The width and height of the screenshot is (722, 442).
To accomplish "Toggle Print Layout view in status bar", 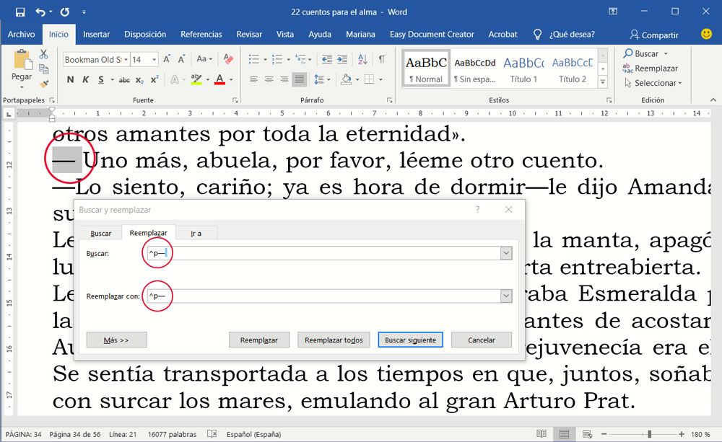I will [564, 434].
